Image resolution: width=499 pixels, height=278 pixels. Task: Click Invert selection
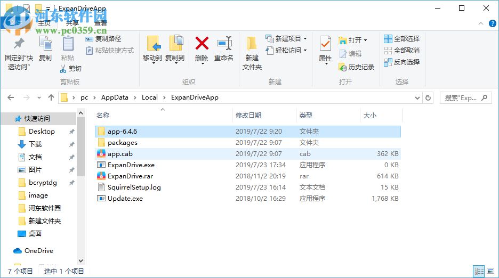[x=401, y=62]
